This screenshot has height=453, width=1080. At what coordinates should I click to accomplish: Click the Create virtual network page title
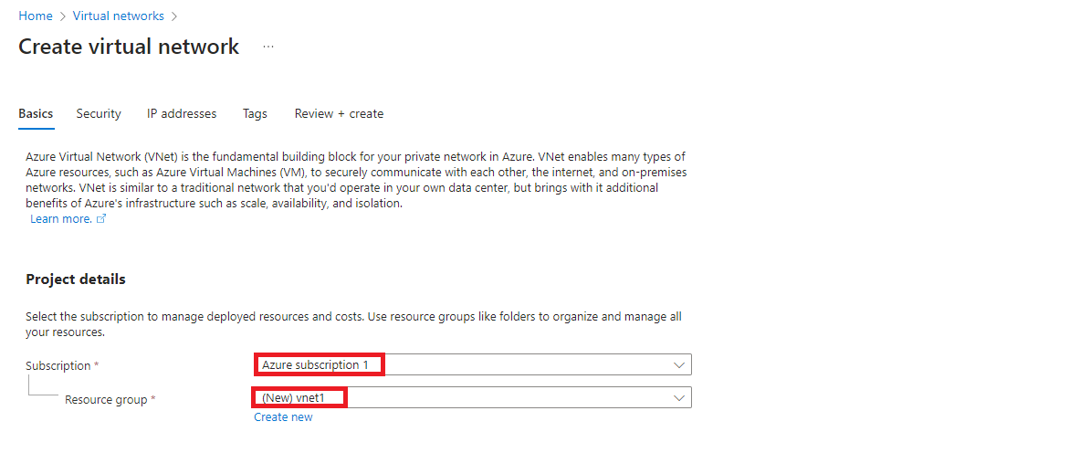click(x=129, y=47)
